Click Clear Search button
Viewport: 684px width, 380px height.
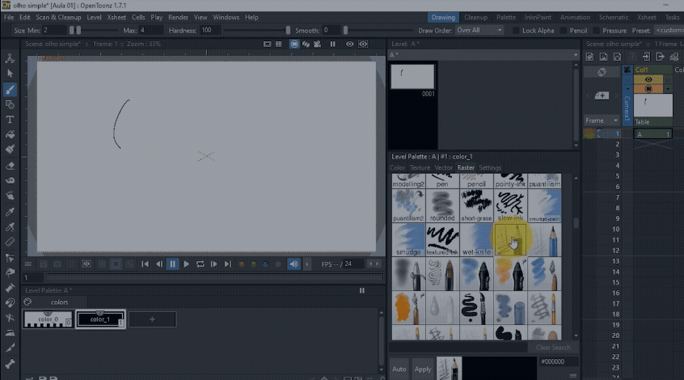[x=553, y=348]
